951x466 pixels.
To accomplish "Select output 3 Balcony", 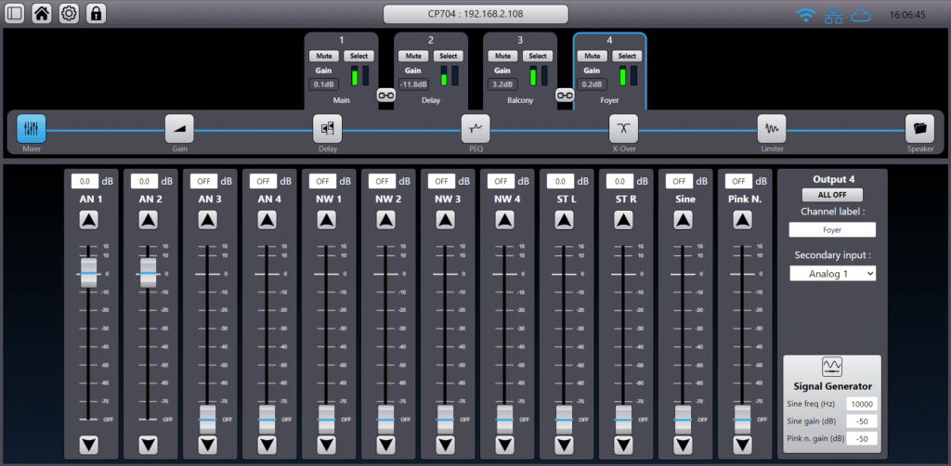I will pyautogui.click(x=538, y=56).
